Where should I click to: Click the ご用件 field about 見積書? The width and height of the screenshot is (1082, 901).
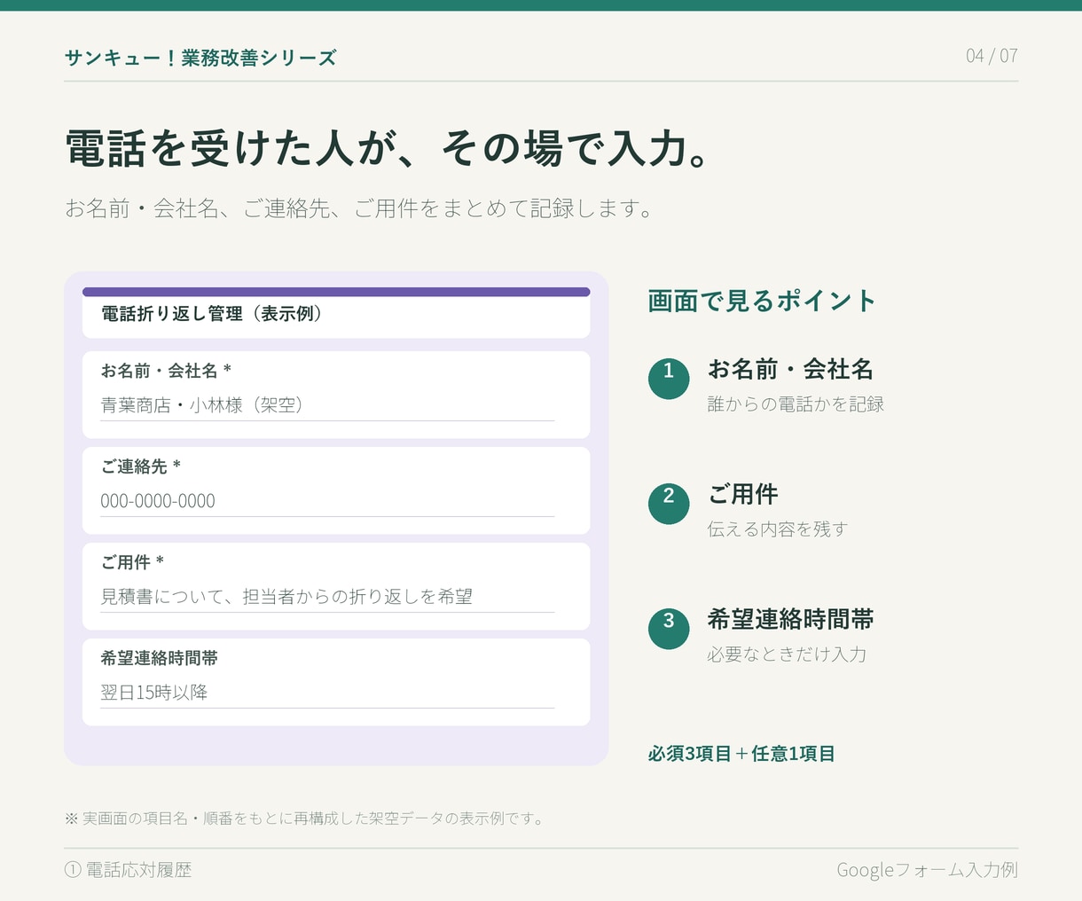(x=327, y=597)
